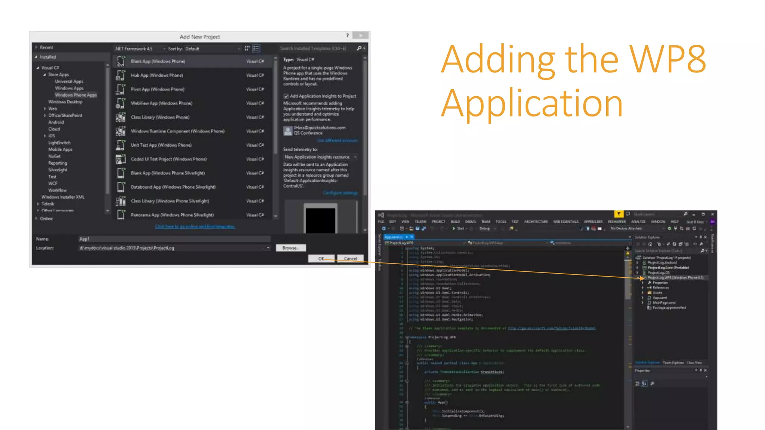Select MainPage.xaml in Solution Explorer
The width and height of the screenshot is (765, 430).
pyautogui.click(x=664, y=303)
